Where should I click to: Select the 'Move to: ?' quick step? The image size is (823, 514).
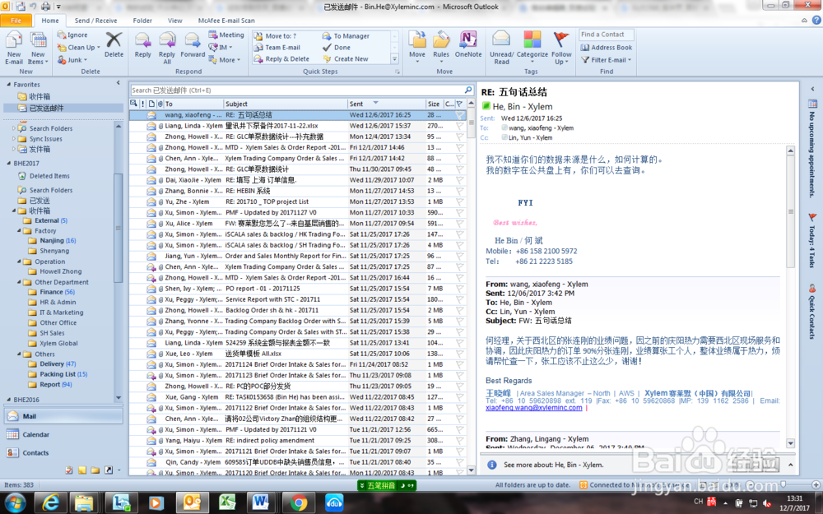[275, 35]
